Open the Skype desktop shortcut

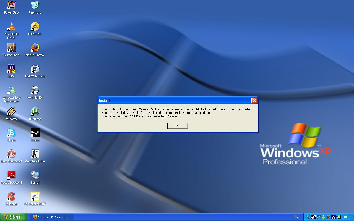click(11, 135)
